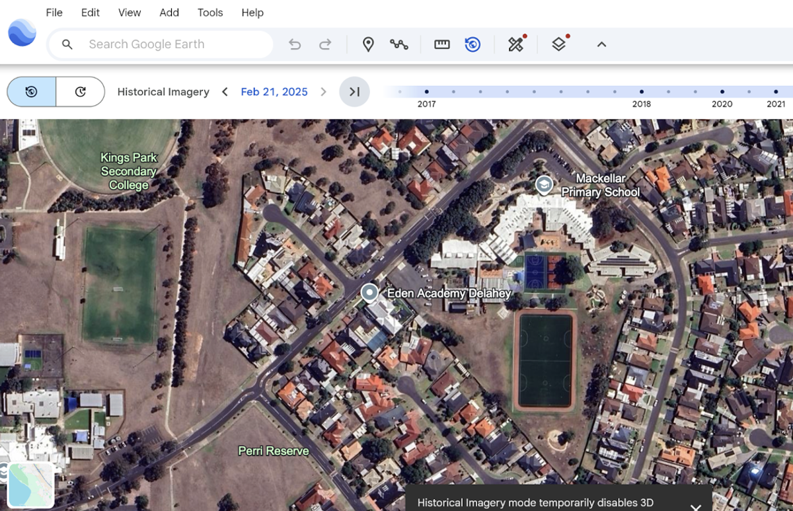This screenshot has height=511, width=793.
Task: Select the draw path or polygon tool
Action: click(x=398, y=44)
